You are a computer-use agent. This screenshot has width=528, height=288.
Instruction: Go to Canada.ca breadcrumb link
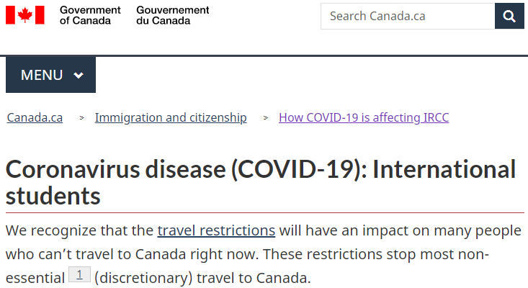click(x=35, y=117)
